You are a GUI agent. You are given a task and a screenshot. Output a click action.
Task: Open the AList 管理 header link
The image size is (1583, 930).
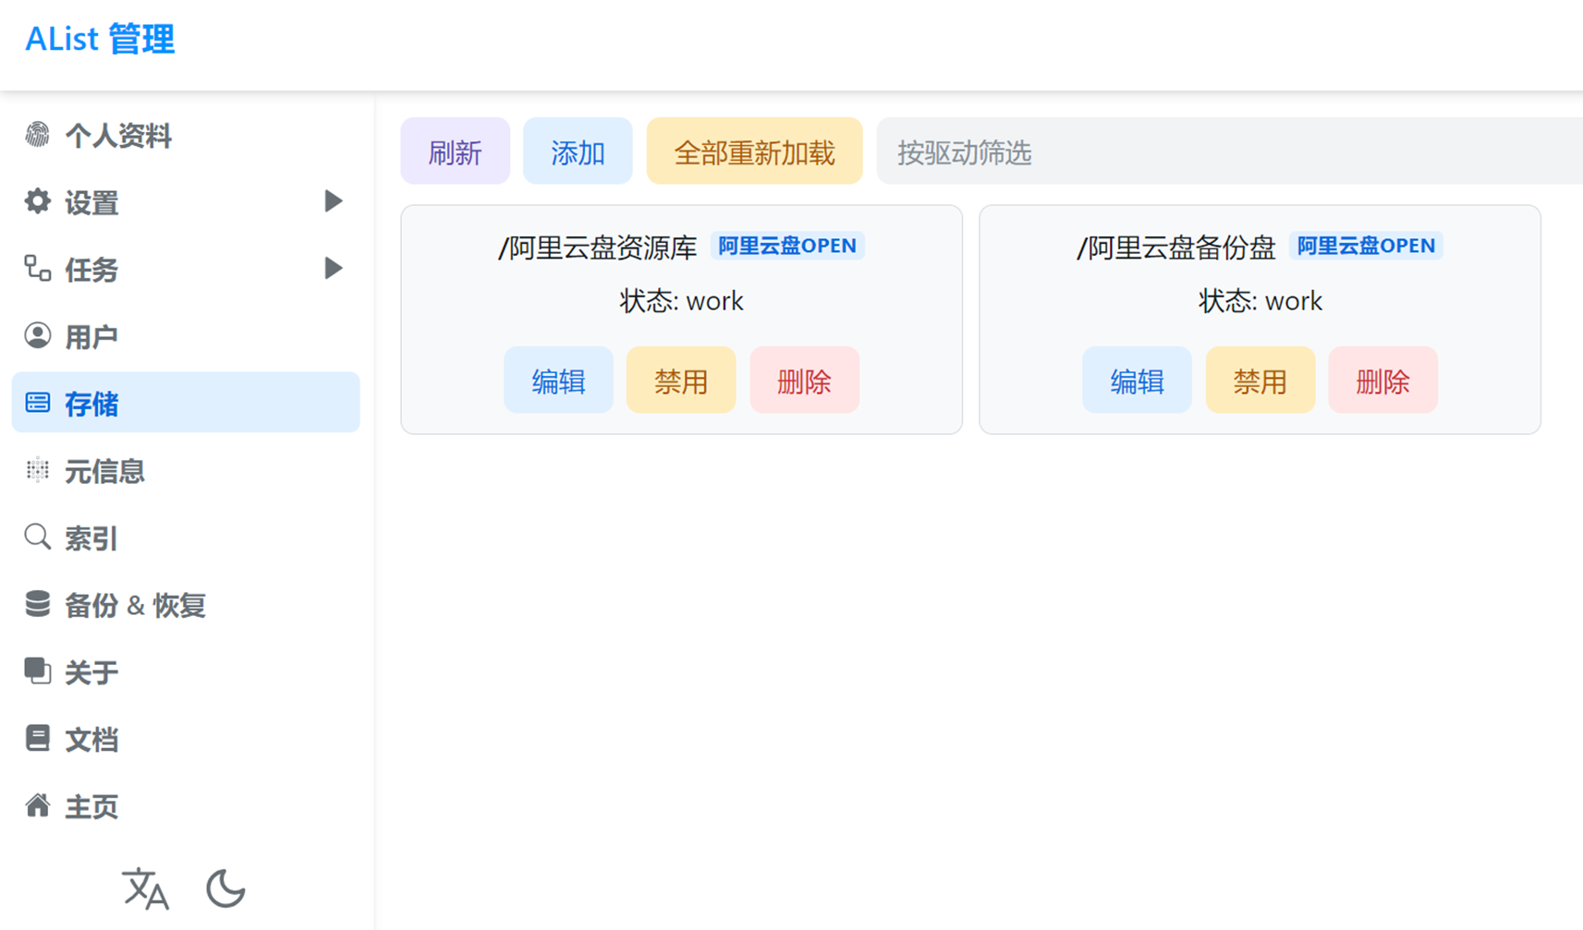pyautogui.click(x=98, y=39)
